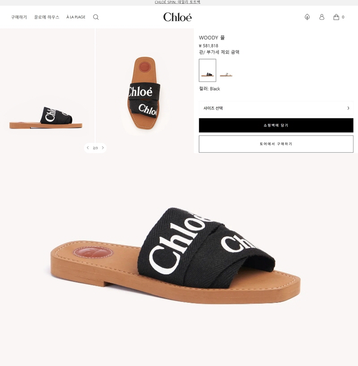The height and width of the screenshot is (366, 358).
Task: Click the size selector chevron arrow
Action: 348,108
